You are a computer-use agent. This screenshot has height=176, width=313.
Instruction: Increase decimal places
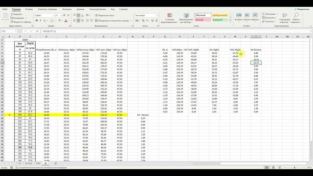coord(152,21)
